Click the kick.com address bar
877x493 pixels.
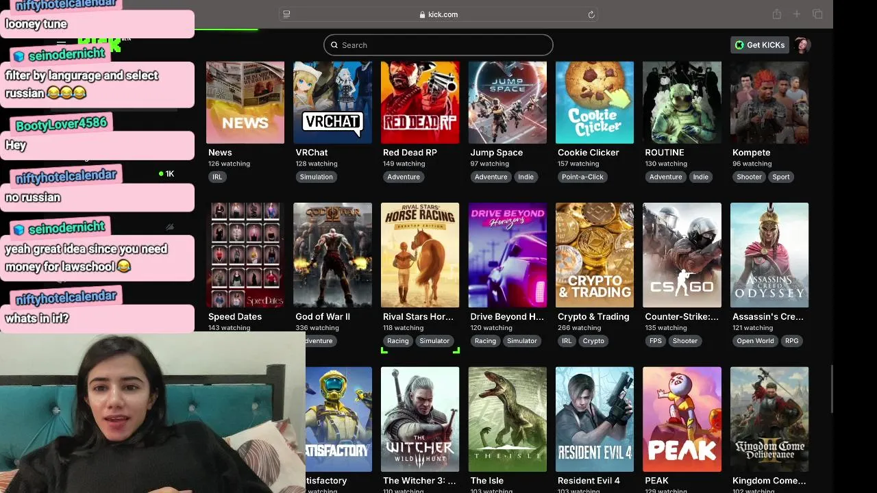[x=438, y=14]
